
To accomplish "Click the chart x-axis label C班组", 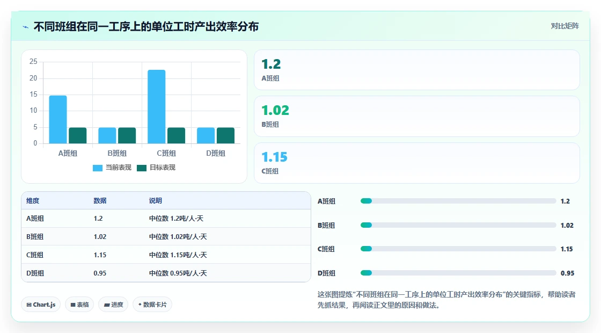I will [x=166, y=154].
